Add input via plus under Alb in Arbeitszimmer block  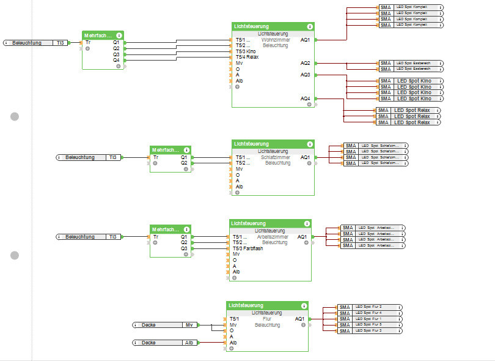pos(234,278)
